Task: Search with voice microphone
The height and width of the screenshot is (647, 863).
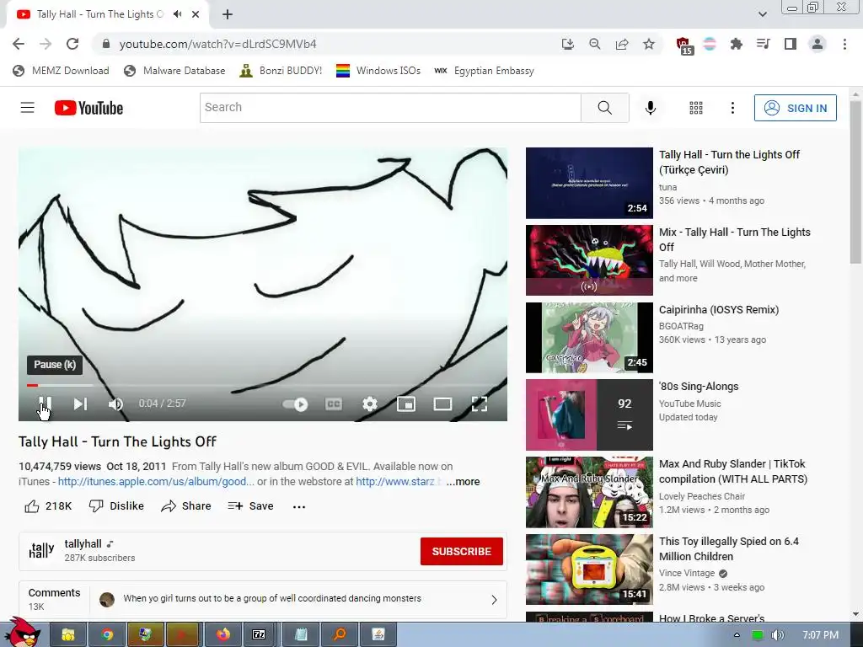Action: click(x=651, y=108)
